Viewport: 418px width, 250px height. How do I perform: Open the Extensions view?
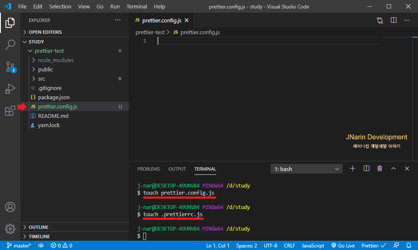point(10,110)
